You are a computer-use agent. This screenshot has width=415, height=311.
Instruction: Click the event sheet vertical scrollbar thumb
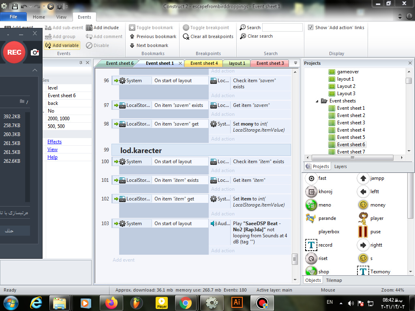[295, 259]
